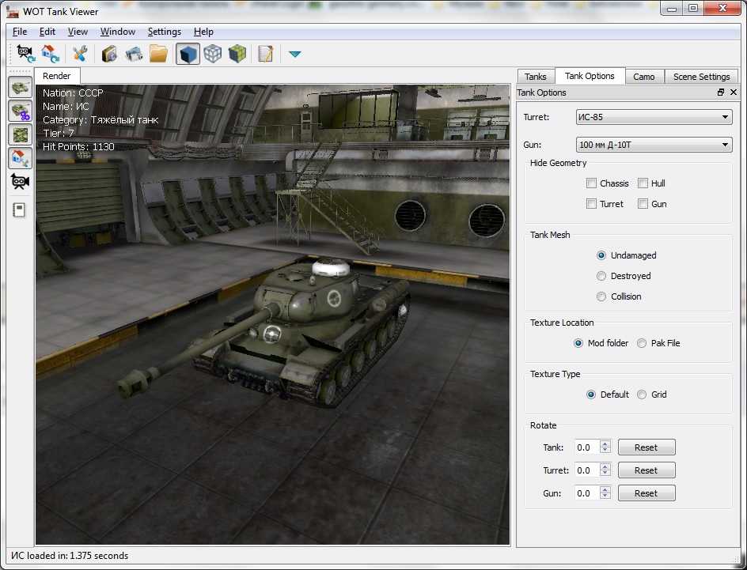The width and height of the screenshot is (747, 570).
Task: Click the wrench and screwdriver settings icon
Action: pyautogui.click(x=79, y=54)
